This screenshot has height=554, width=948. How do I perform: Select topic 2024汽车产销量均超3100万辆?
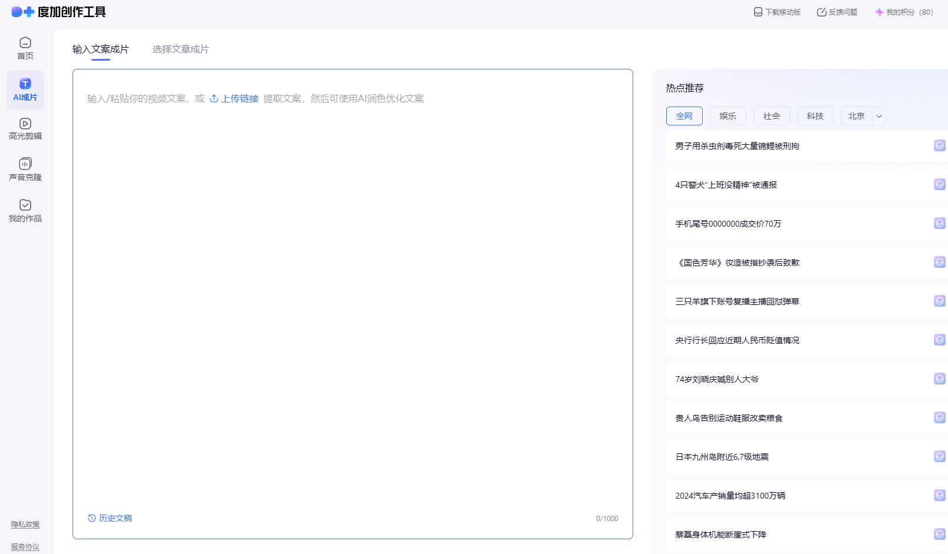click(730, 496)
